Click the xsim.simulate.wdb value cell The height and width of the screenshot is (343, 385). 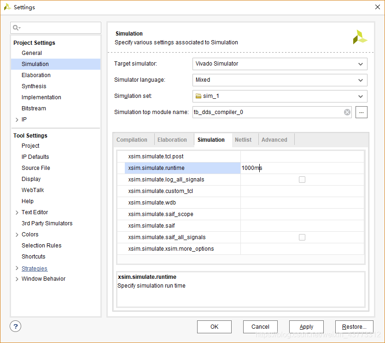click(302, 203)
